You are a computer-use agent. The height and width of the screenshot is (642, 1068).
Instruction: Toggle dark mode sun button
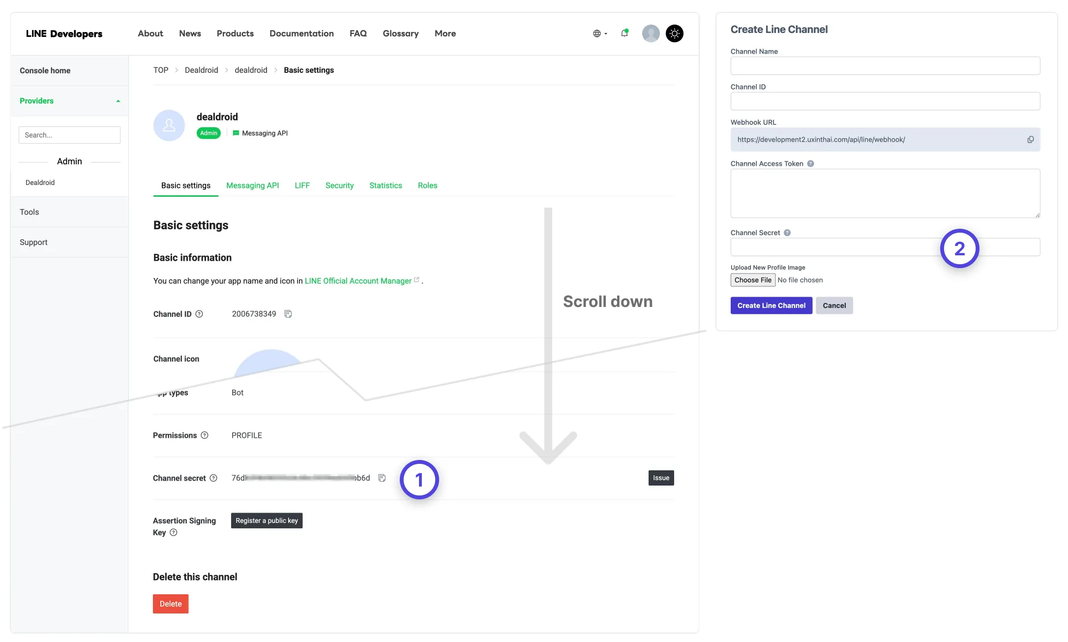coord(674,33)
